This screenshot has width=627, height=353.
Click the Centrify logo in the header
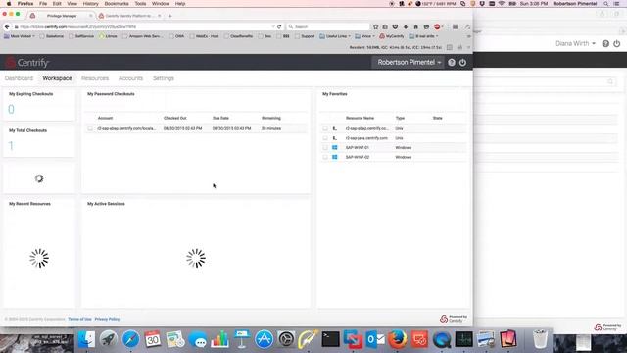[26, 63]
